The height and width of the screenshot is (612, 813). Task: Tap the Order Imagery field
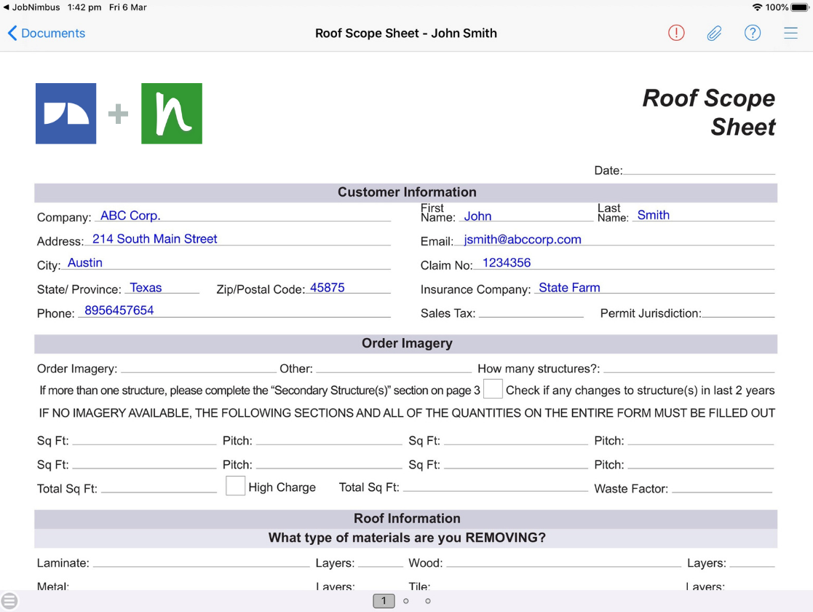pyautogui.click(x=199, y=367)
